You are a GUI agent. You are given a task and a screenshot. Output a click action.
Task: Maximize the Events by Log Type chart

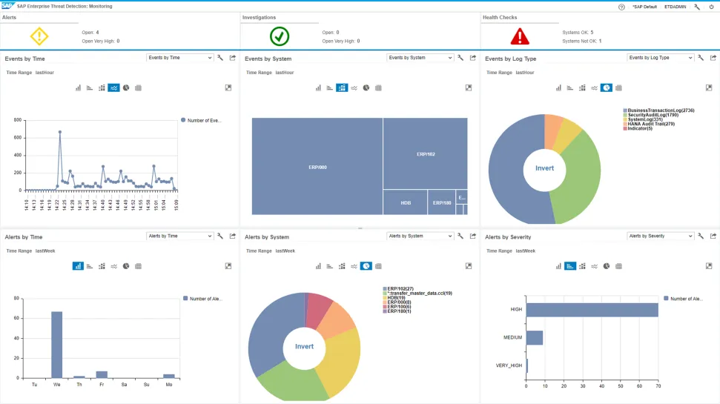pyautogui.click(x=709, y=87)
